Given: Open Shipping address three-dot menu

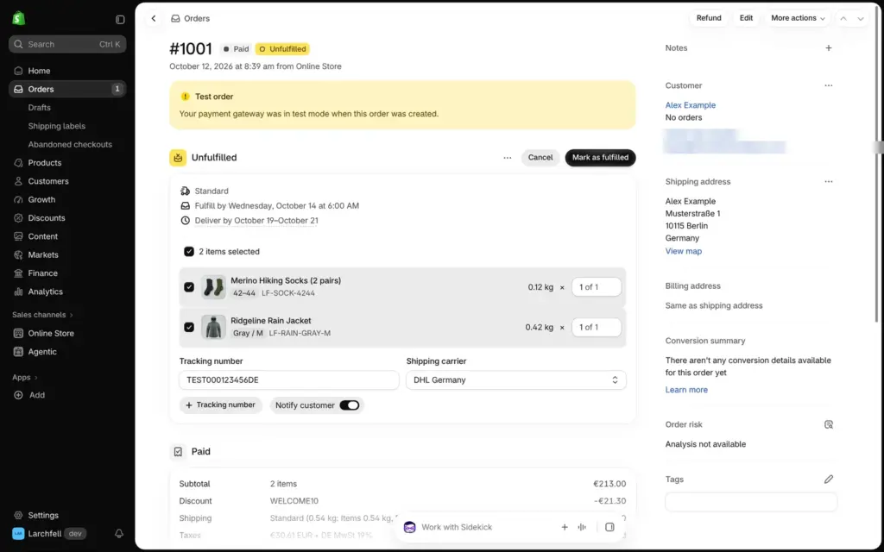Looking at the screenshot, I should tap(828, 181).
